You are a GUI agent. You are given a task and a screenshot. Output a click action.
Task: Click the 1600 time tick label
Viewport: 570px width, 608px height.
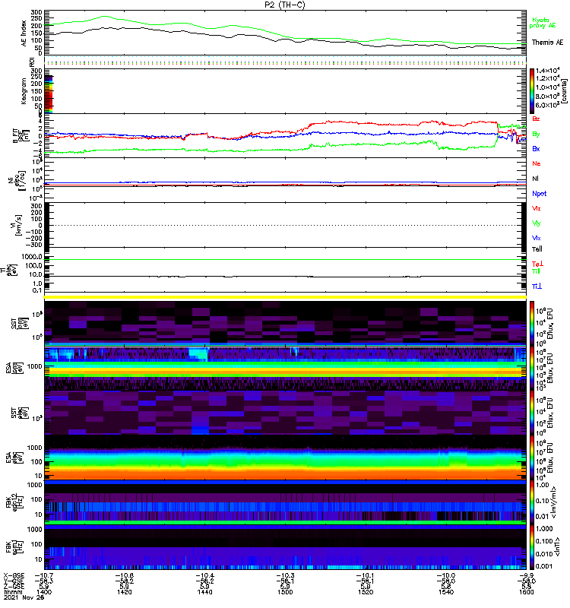tap(526, 592)
